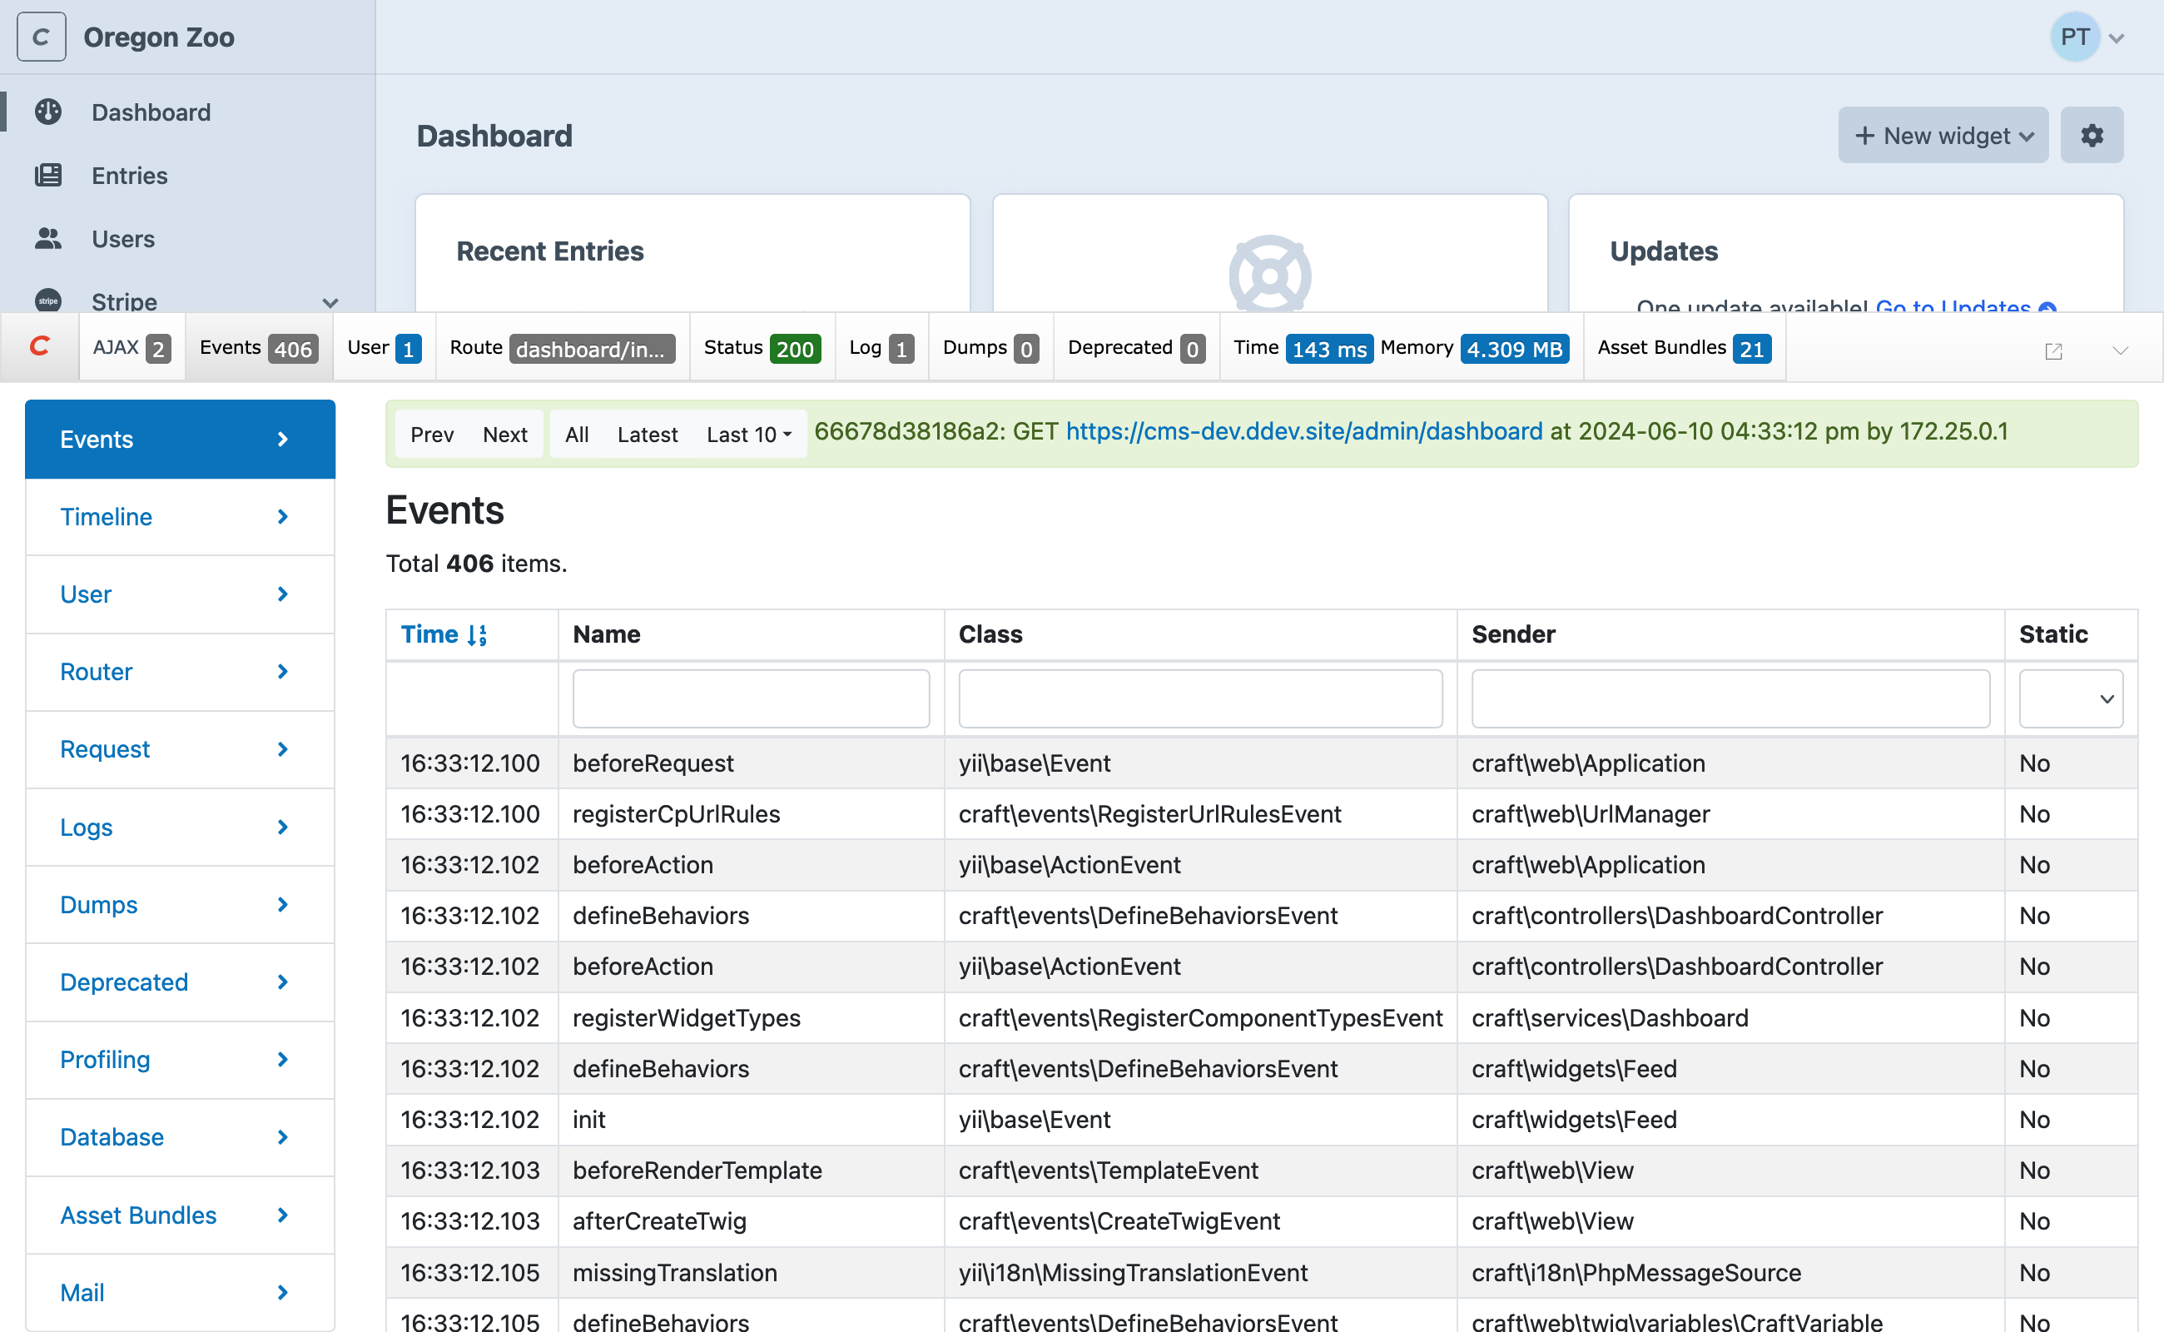The width and height of the screenshot is (2164, 1332).
Task: Open the Entries section via its sidebar icon
Action: pos(47,176)
